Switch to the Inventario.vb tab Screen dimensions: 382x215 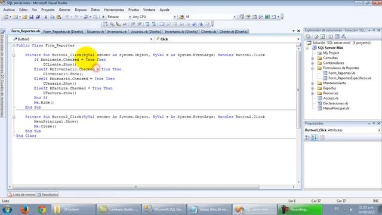(117, 32)
